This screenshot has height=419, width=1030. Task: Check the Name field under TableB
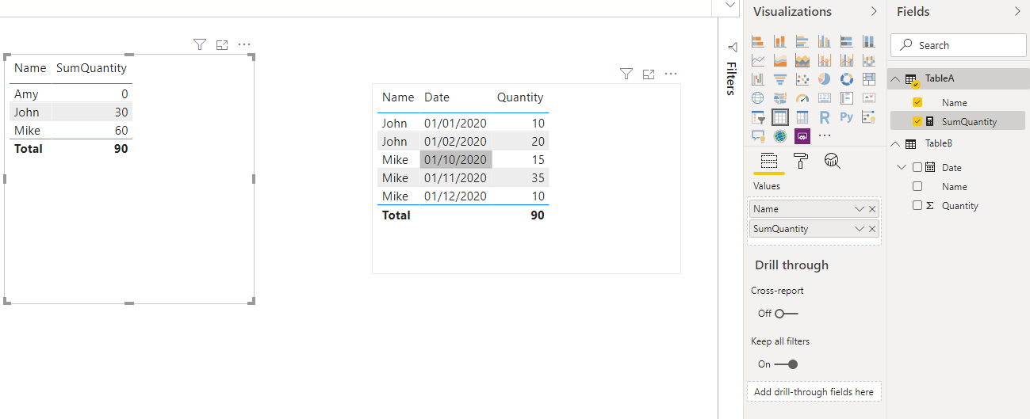coord(917,186)
